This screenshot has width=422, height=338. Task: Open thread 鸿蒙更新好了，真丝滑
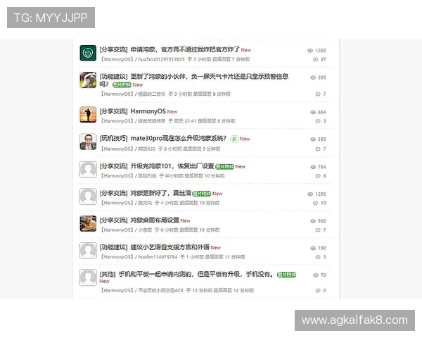point(161,193)
